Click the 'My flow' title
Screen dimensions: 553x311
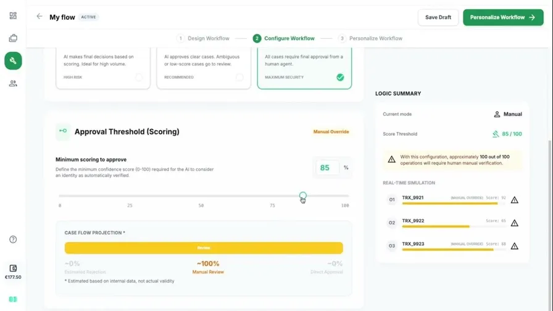(62, 17)
